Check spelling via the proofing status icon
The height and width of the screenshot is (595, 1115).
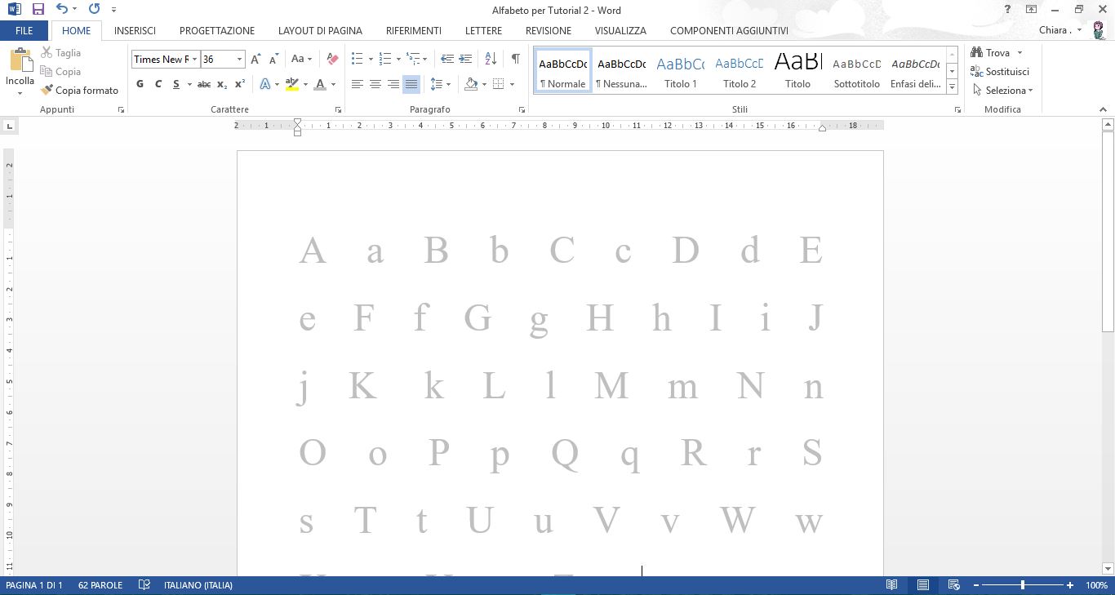tap(144, 585)
